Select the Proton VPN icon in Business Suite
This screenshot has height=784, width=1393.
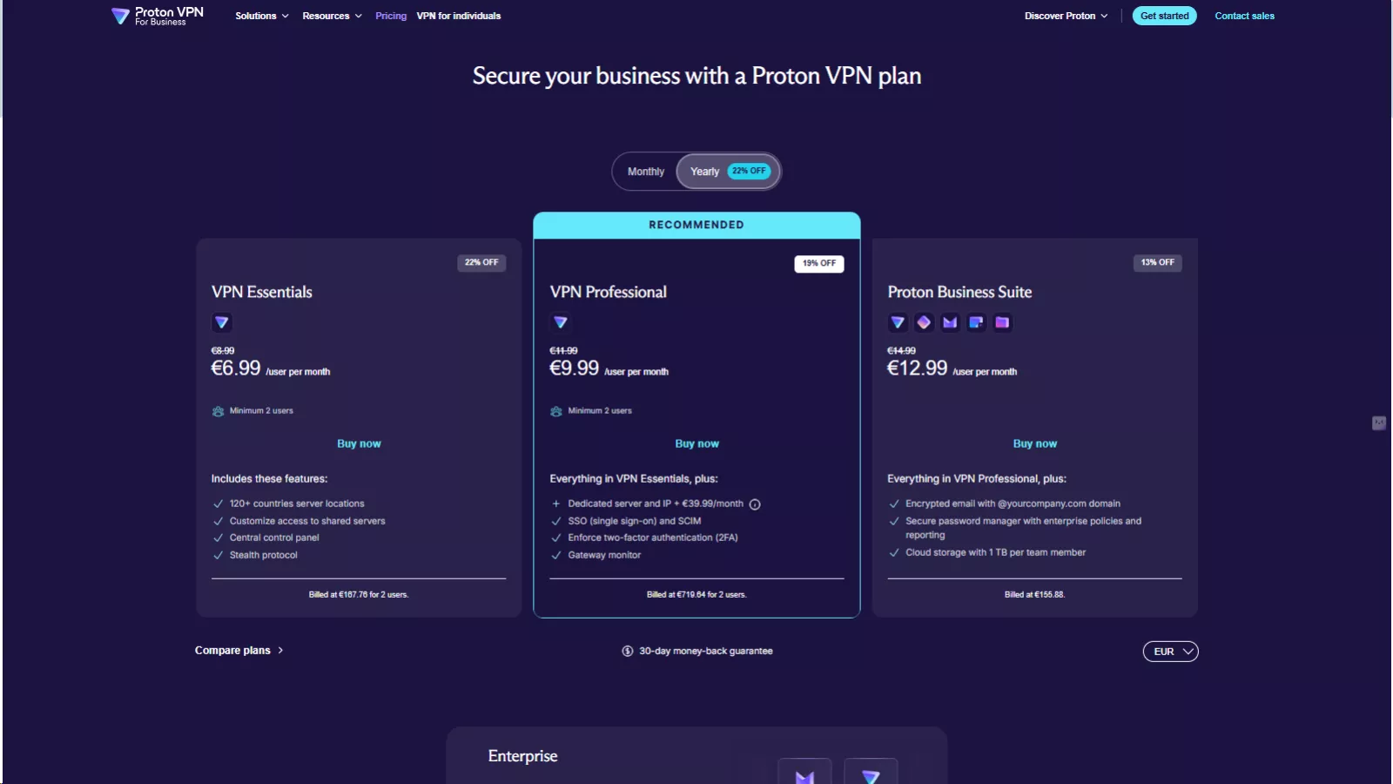pos(898,322)
